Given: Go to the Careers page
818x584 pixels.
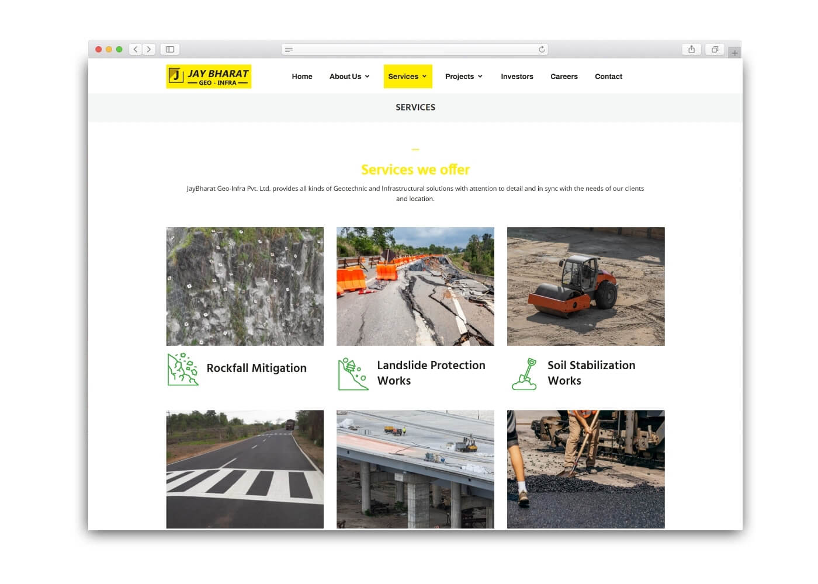Looking at the screenshot, I should [x=564, y=77].
